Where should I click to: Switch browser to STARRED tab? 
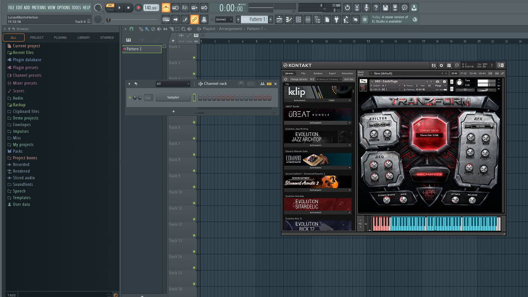point(107,38)
